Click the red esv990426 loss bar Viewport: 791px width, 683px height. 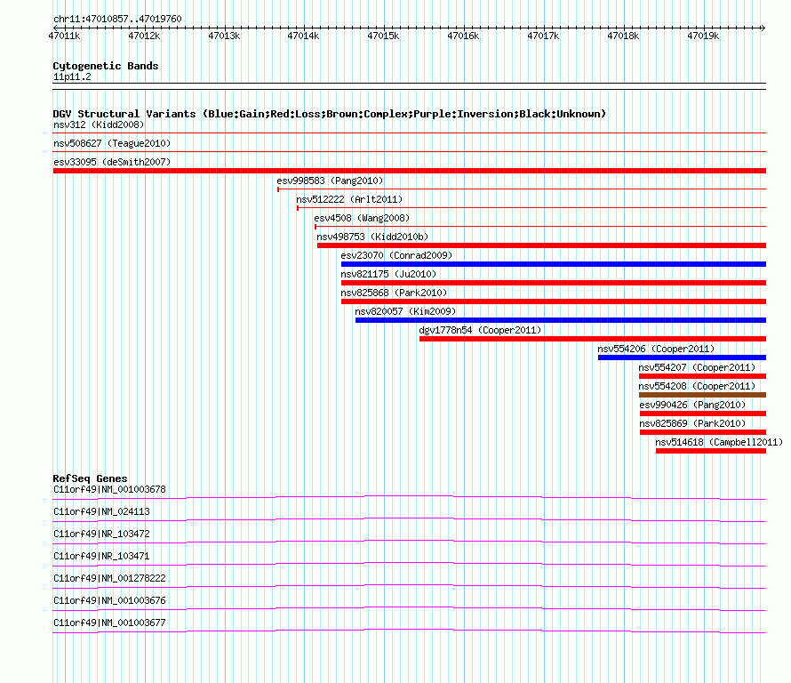click(703, 414)
